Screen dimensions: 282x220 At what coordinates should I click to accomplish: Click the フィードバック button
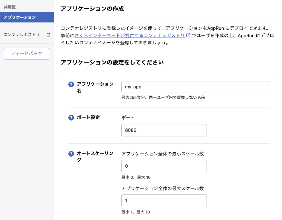26,54
